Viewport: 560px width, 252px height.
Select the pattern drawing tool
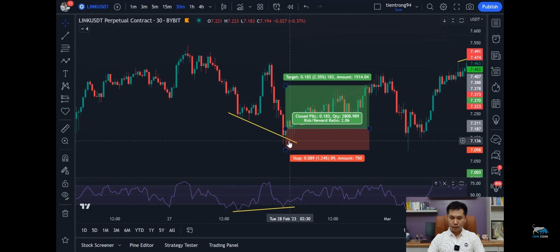[x=65, y=61]
